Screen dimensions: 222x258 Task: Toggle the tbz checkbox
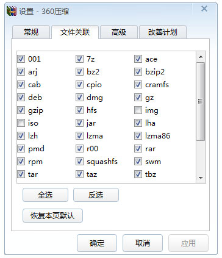[138, 174]
